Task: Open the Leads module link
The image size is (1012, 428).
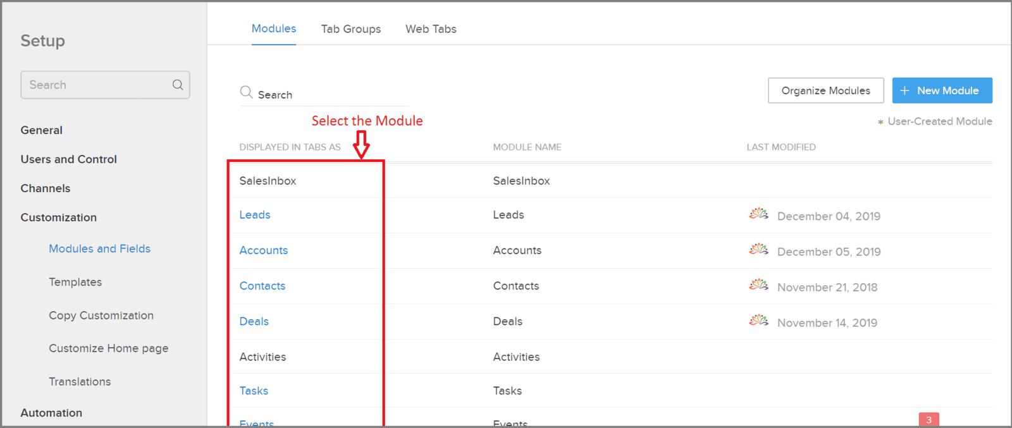Action: point(255,215)
